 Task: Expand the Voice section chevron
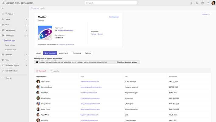(x=26, y=60)
